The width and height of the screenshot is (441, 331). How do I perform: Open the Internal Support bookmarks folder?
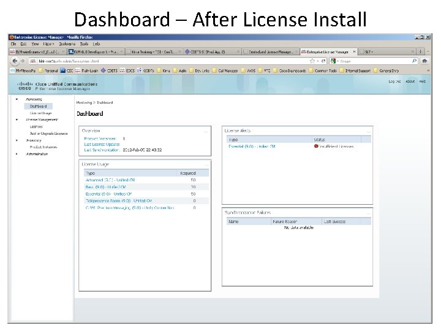tap(355, 70)
